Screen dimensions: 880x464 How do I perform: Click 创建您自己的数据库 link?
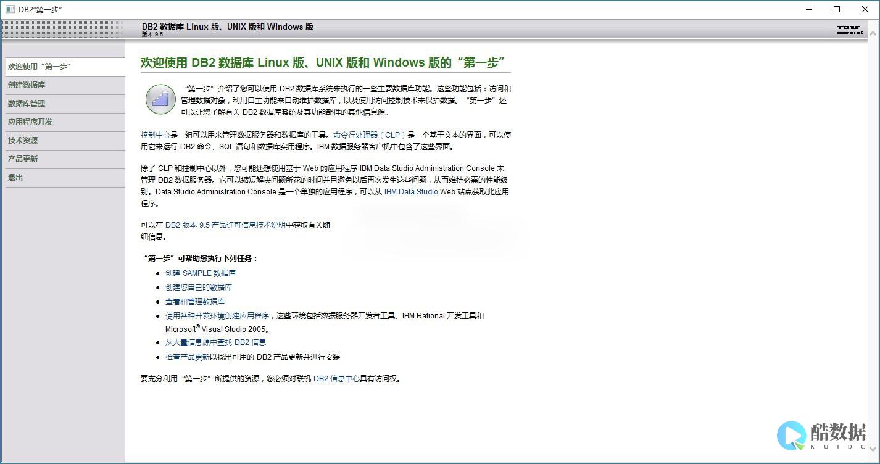click(x=199, y=288)
